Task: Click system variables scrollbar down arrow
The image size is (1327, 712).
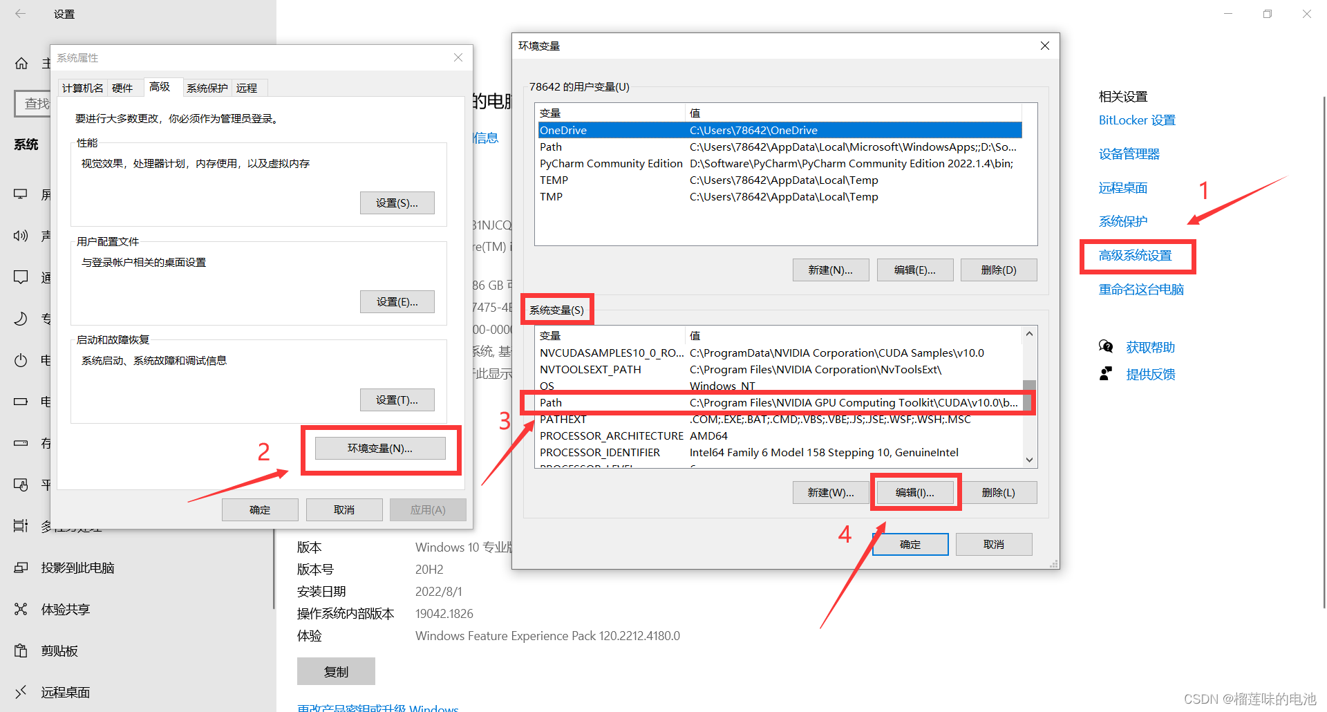Action: point(1029,460)
